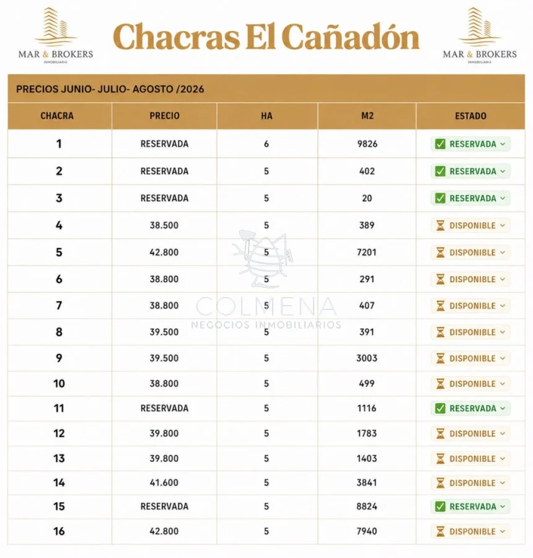The width and height of the screenshot is (533, 558).
Task: Click the hourglass icon in chacra 6 row
Action: (440, 280)
